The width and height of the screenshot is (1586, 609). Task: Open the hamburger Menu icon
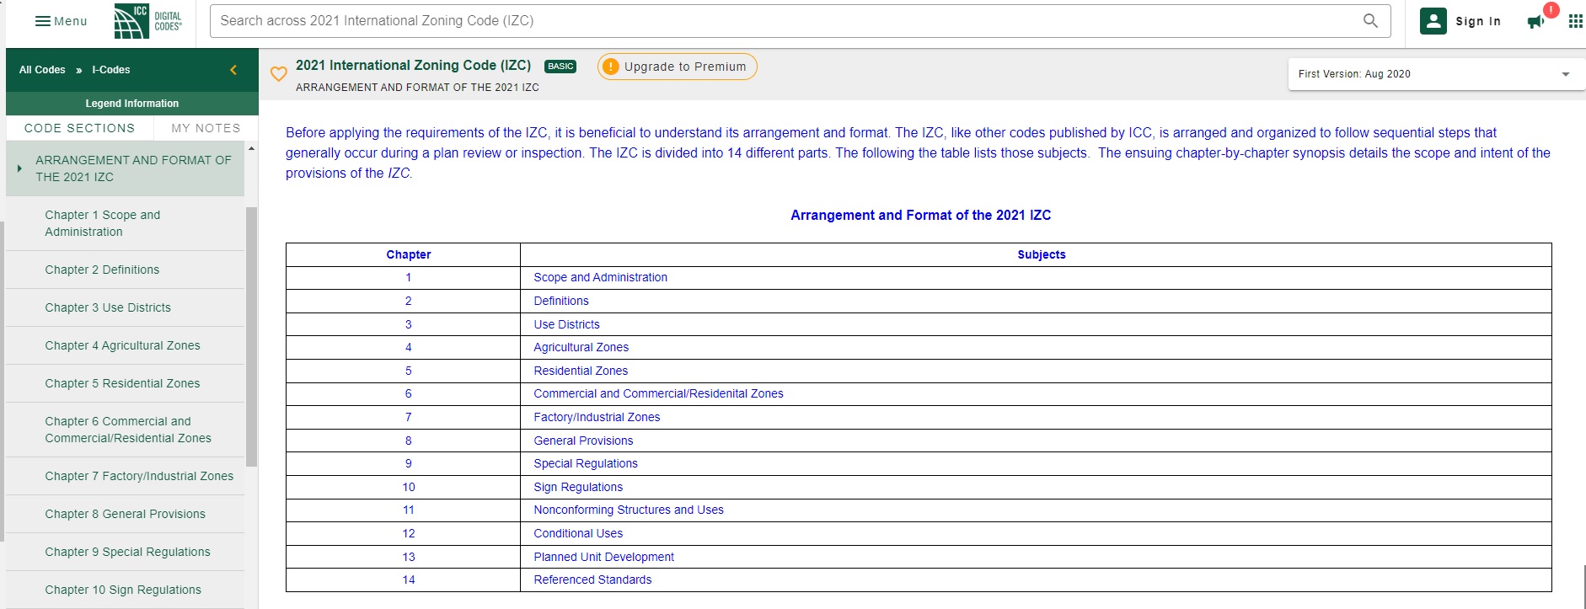(x=43, y=21)
